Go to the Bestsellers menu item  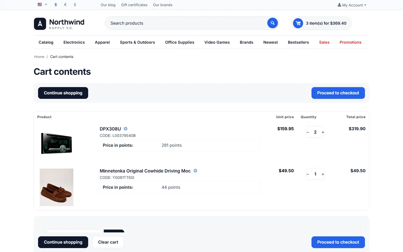click(298, 42)
